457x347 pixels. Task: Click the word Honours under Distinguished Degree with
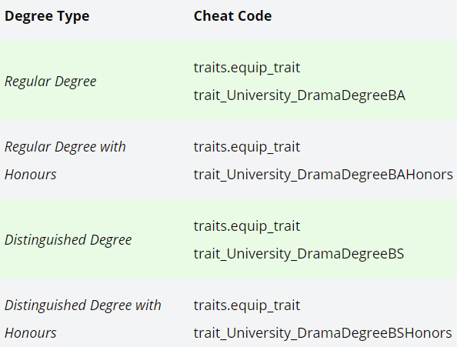(31, 333)
